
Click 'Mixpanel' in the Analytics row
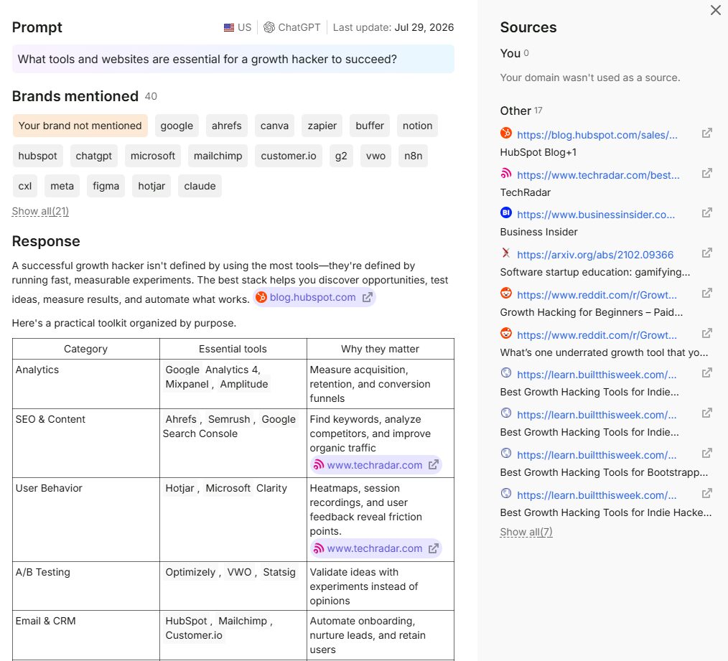[187, 385]
